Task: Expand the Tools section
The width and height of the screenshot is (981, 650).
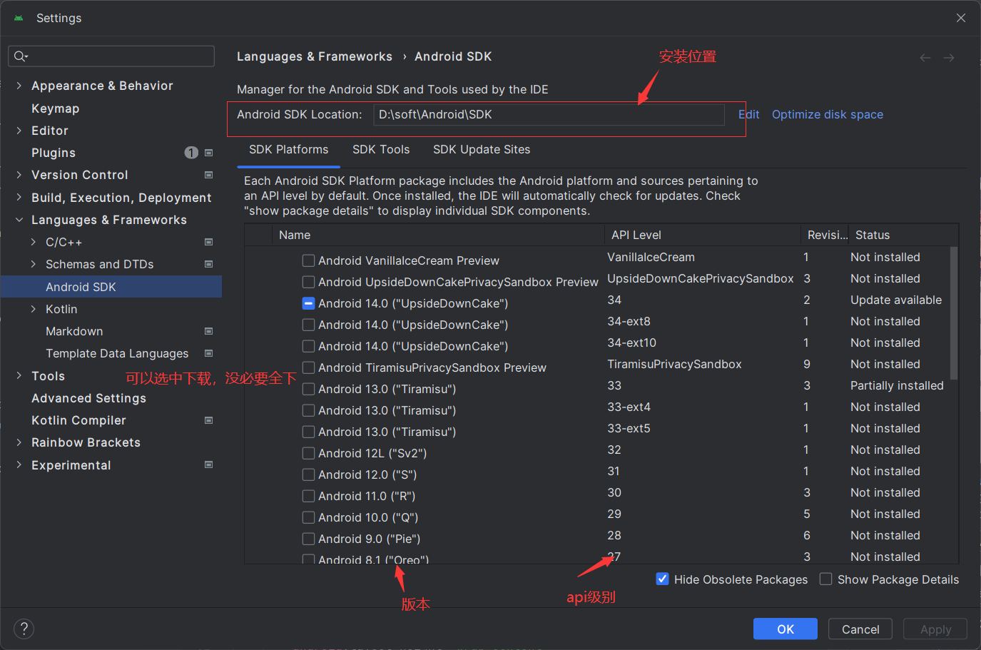Action: point(19,376)
